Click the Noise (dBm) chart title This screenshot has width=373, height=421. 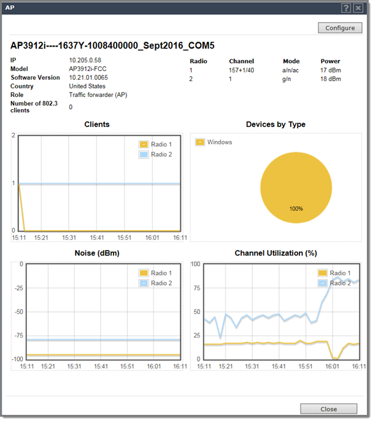pos(96,253)
